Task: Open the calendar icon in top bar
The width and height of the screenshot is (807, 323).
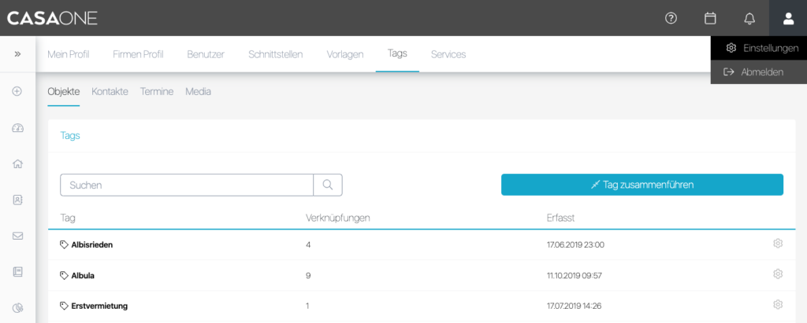Action: point(710,18)
